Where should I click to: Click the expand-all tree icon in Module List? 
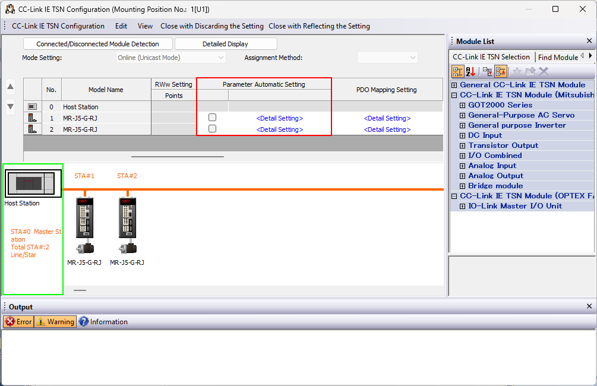tap(487, 71)
